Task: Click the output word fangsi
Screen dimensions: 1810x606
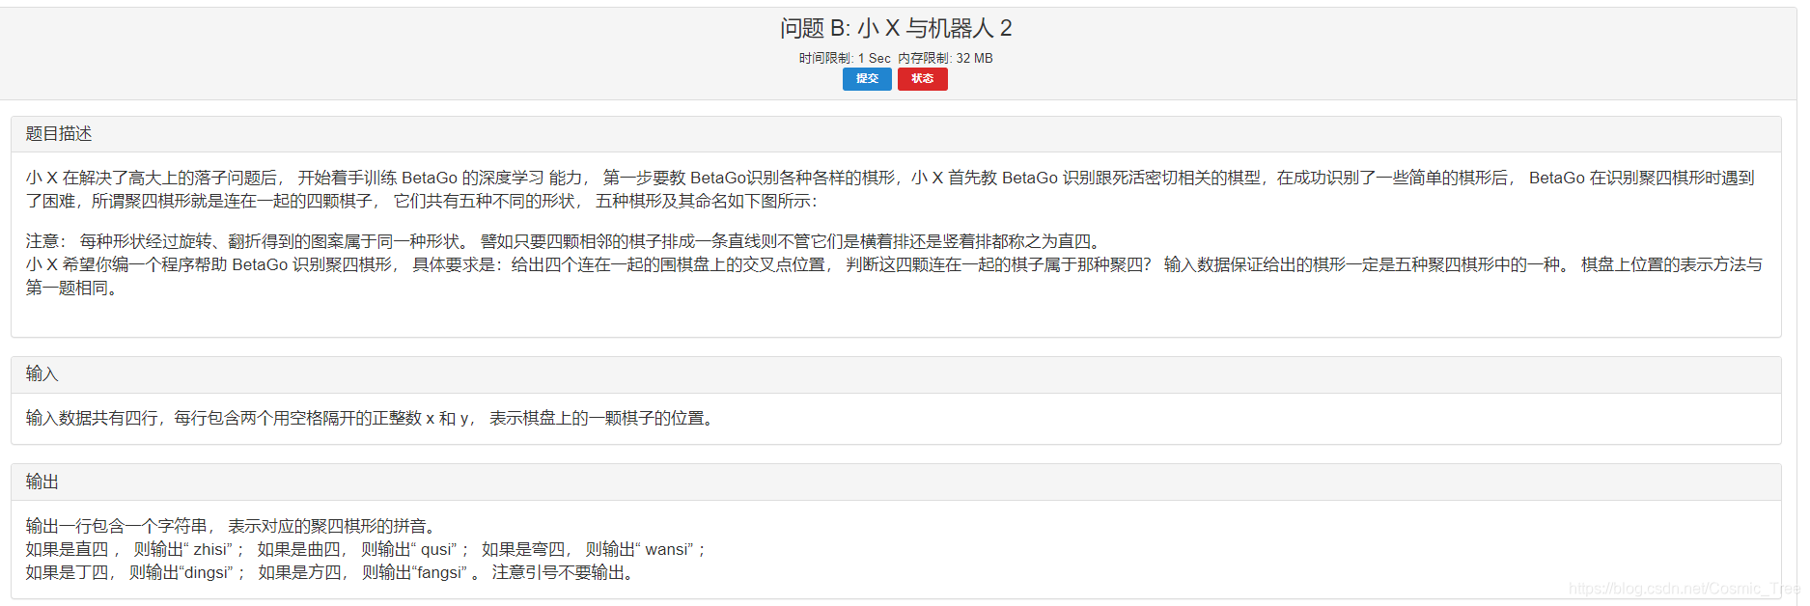Action: click(439, 572)
